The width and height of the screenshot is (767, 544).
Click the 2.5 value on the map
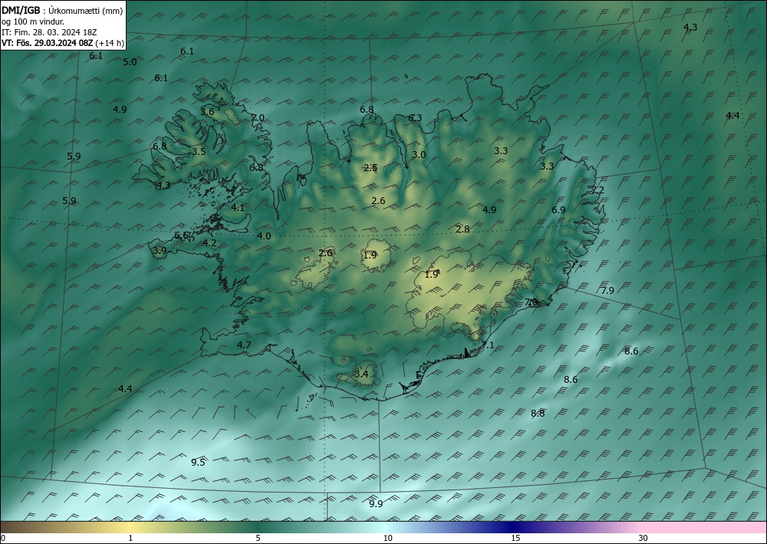[x=370, y=168]
